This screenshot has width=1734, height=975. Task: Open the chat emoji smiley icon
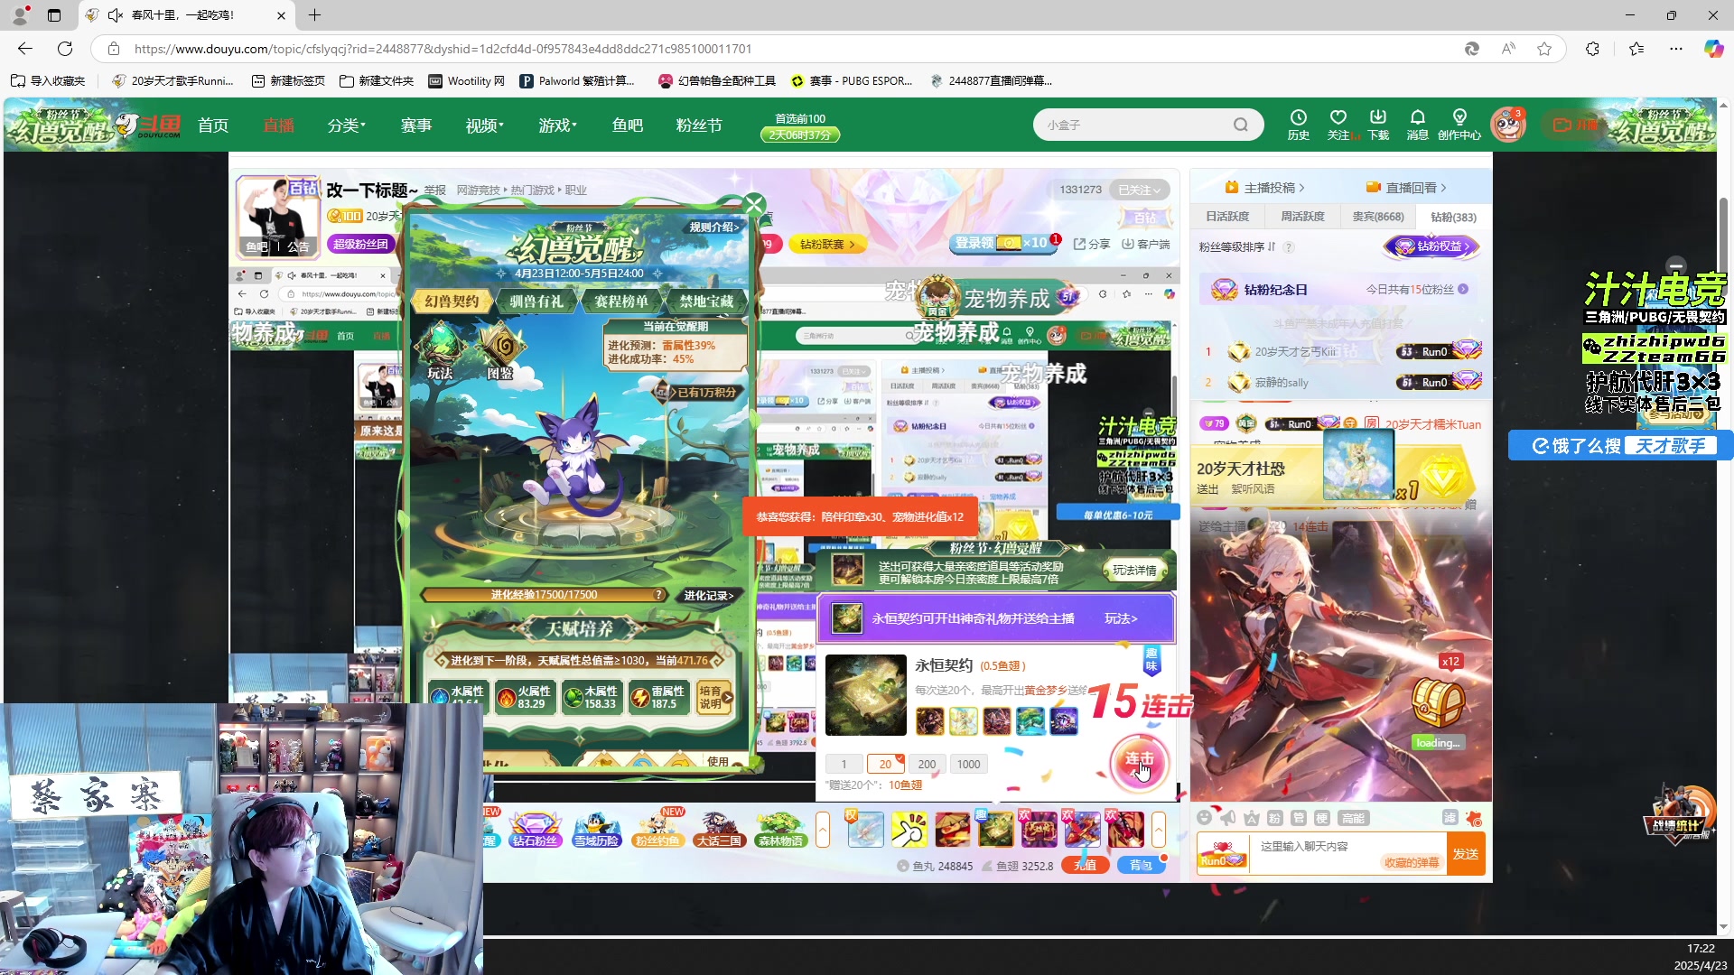tap(1204, 818)
